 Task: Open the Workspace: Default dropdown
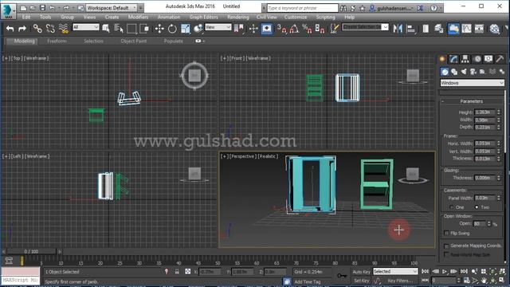point(112,7)
